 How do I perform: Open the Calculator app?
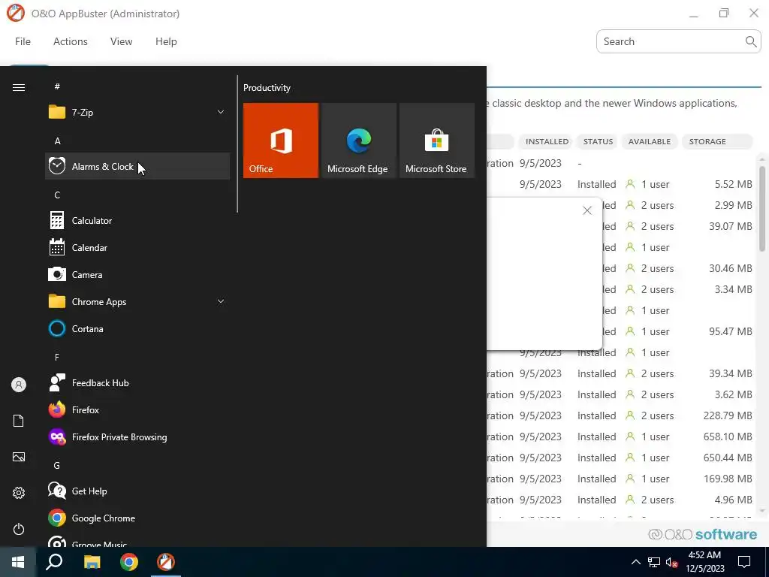[x=137, y=221]
